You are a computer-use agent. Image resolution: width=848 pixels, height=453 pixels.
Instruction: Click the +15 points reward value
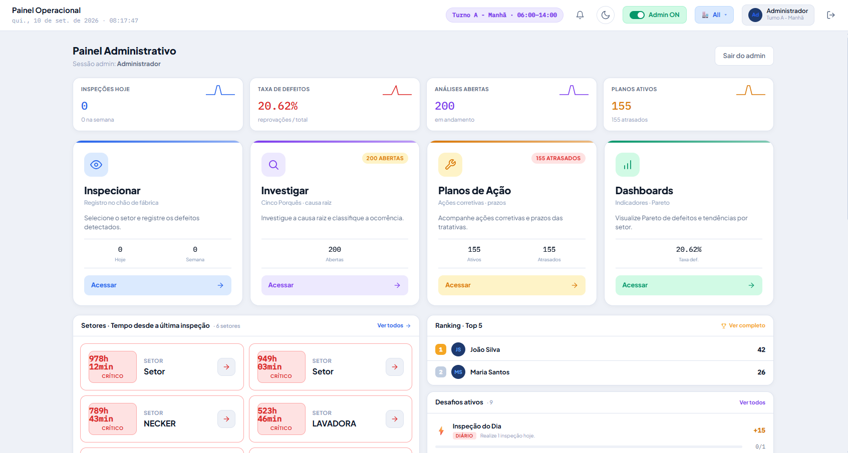pos(759,430)
